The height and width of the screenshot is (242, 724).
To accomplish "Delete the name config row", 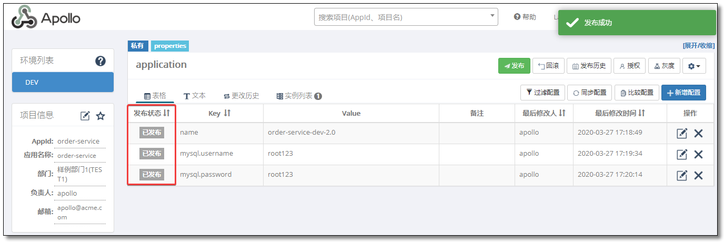I will pos(698,133).
